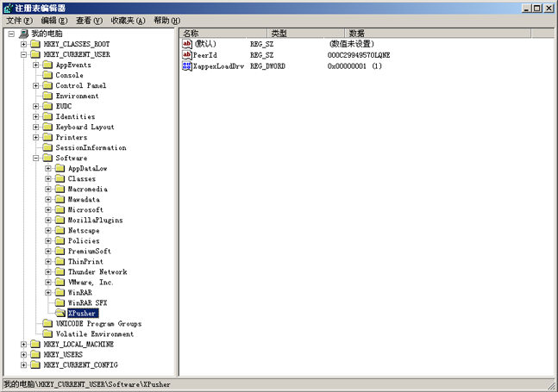Image resolution: width=558 pixels, height=392 pixels.
Task: Click the Printers folder icon
Action: coord(47,137)
